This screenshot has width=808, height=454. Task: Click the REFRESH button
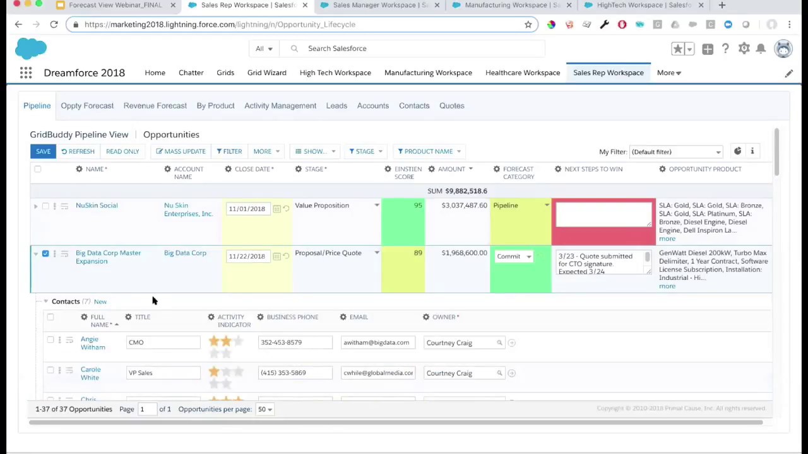pos(78,151)
